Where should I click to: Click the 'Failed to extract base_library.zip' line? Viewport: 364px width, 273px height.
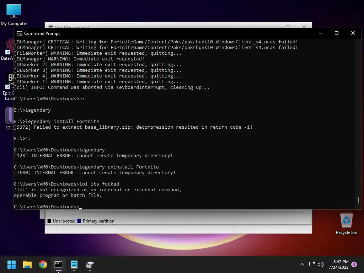tap(133, 127)
